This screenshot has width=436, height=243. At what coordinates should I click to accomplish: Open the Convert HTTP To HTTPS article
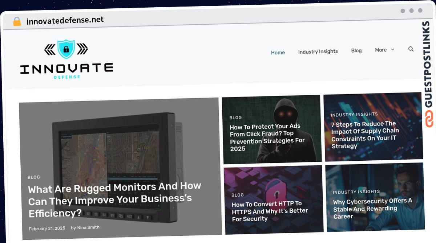[x=270, y=211]
